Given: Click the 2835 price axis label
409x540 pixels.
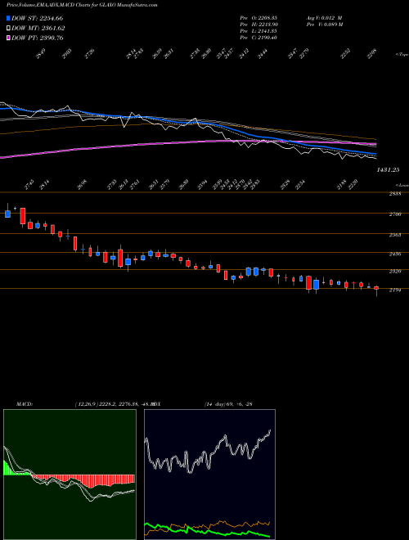Looking at the screenshot, I should [394, 194].
